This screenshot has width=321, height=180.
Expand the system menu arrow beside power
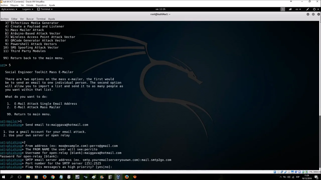click(318, 9)
